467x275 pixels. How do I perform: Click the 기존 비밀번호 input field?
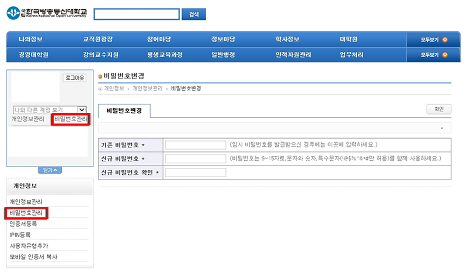[x=196, y=145]
